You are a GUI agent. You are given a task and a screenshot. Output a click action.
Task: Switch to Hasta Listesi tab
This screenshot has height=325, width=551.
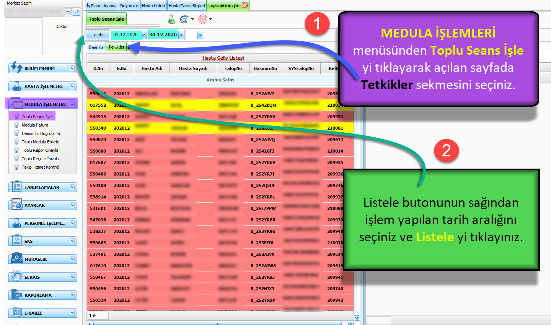click(153, 5)
